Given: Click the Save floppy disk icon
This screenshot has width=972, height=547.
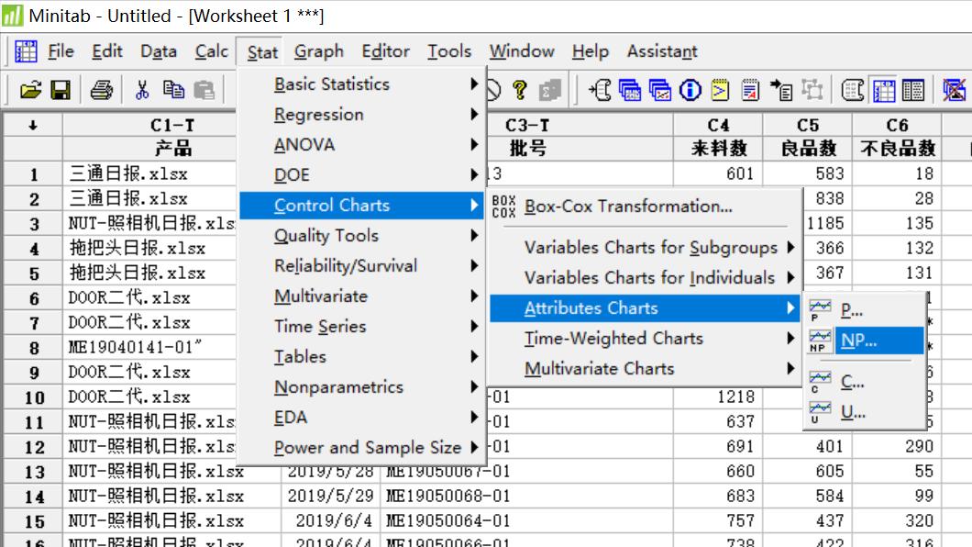Looking at the screenshot, I should pyautogui.click(x=61, y=90).
